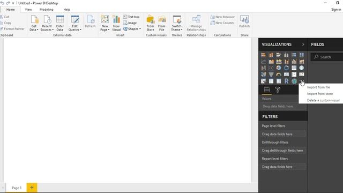Click New Visual button
Viewport: 343px width, 193px height.
pyautogui.click(x=116, y=23)
